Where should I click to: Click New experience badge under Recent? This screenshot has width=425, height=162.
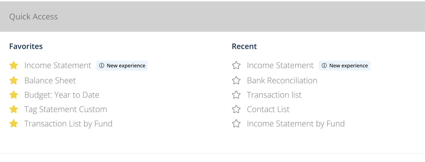pos(344,66)
